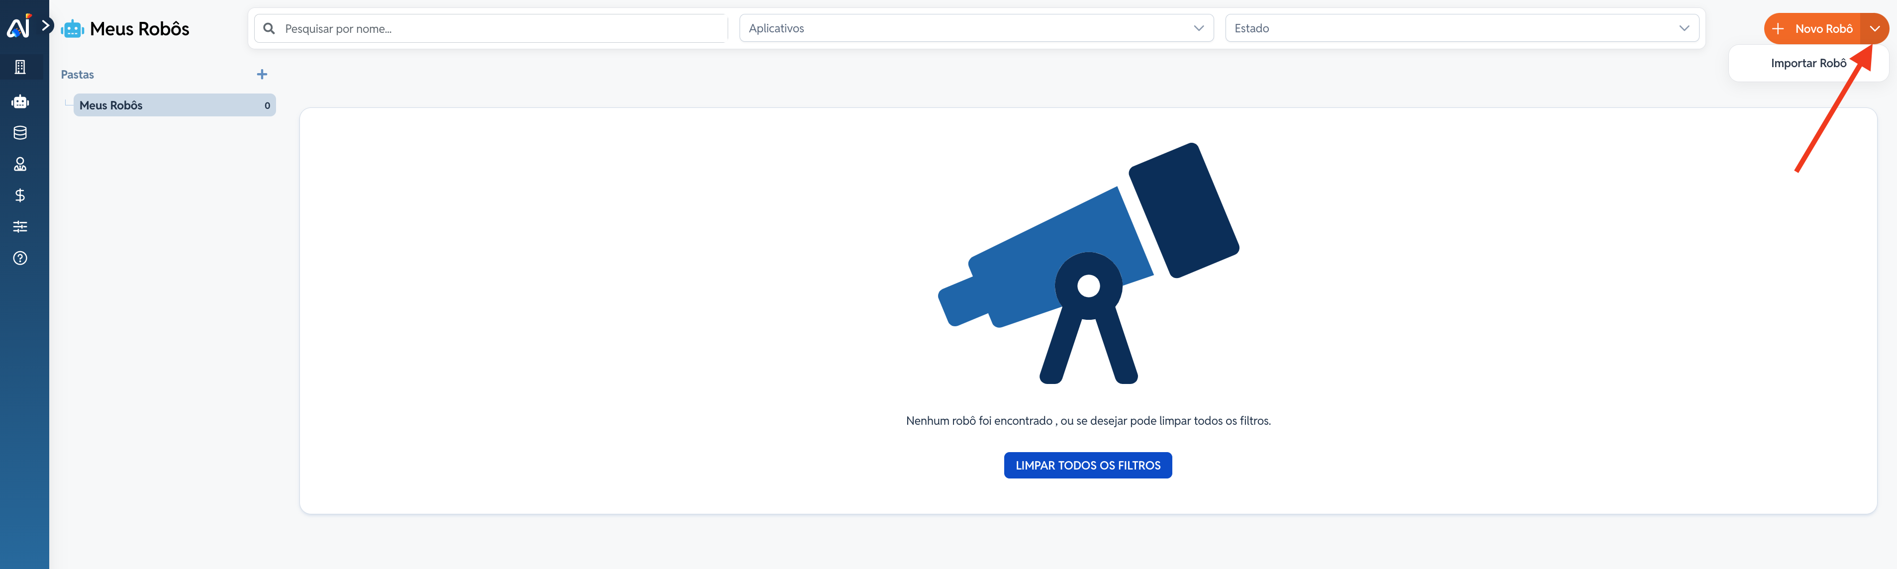Open the robots section in the sidebar
Image resolution: width=1897 pixels, height=569 pixels.
[x=20, y=101]
